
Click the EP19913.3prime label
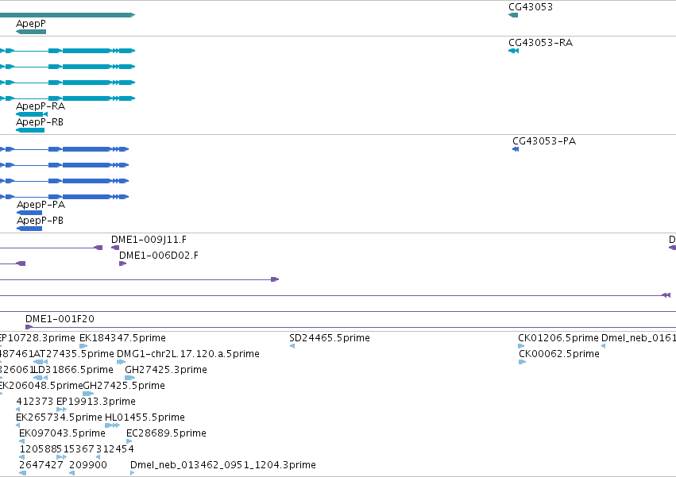point(96,402)
